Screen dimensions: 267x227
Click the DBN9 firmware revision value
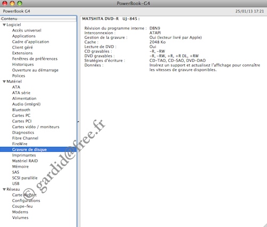(155, 28)
